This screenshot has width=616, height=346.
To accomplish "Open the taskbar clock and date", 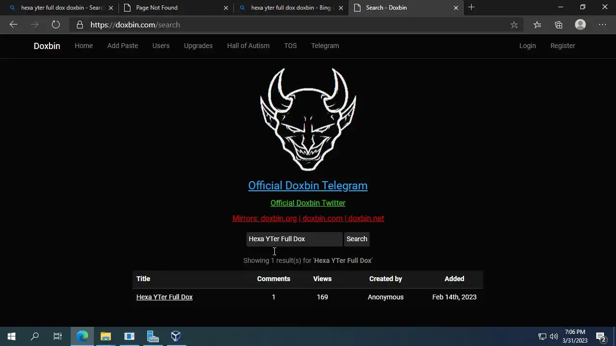I will coord(575,336).
